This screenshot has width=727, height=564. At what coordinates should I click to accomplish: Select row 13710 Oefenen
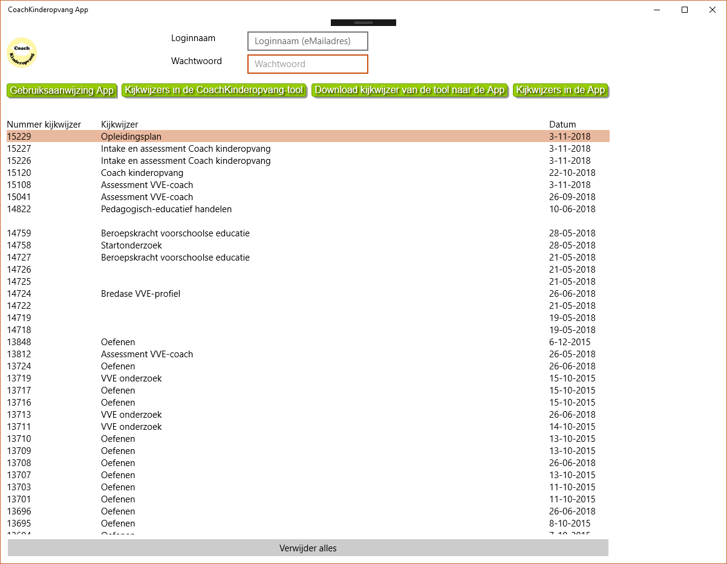pyautogui.click(x=308, y=439)
